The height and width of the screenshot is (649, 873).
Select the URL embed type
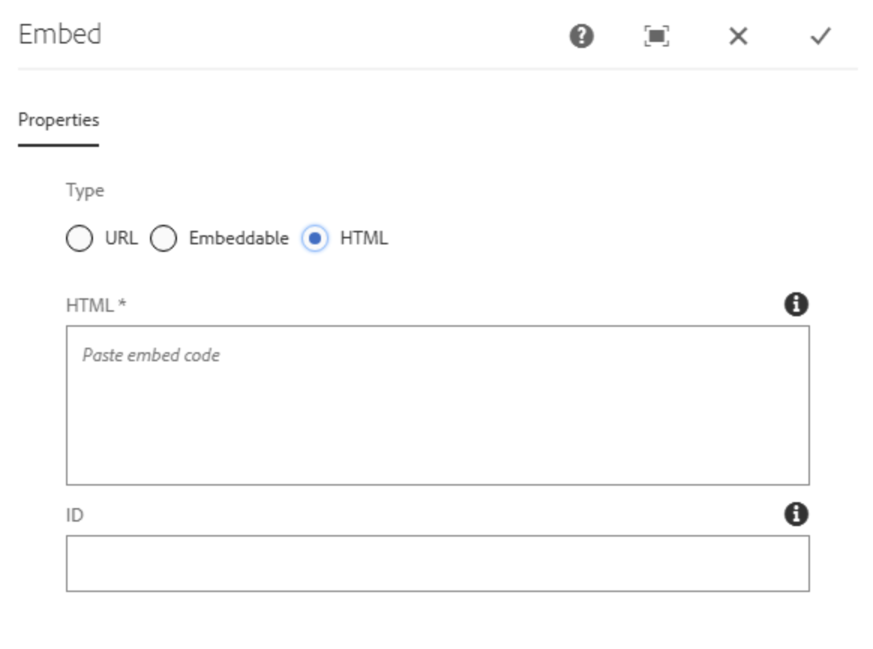79,238
